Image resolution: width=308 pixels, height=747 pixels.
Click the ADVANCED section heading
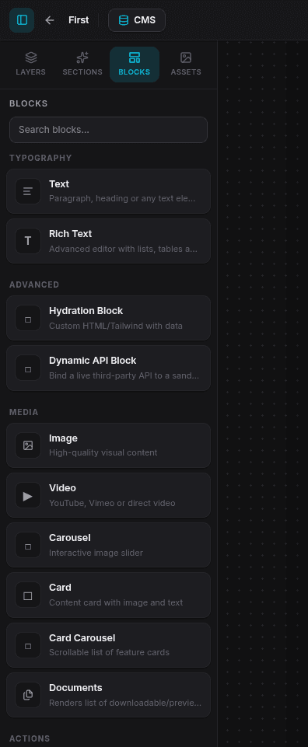pos(34,284)
